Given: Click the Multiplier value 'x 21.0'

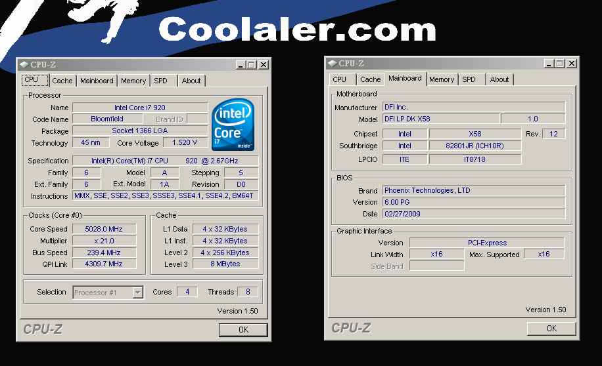Looking at the screenshot, I should 104,241.
